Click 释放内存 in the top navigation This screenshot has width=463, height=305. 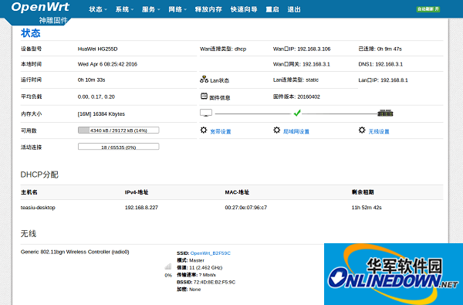point(208,9)
